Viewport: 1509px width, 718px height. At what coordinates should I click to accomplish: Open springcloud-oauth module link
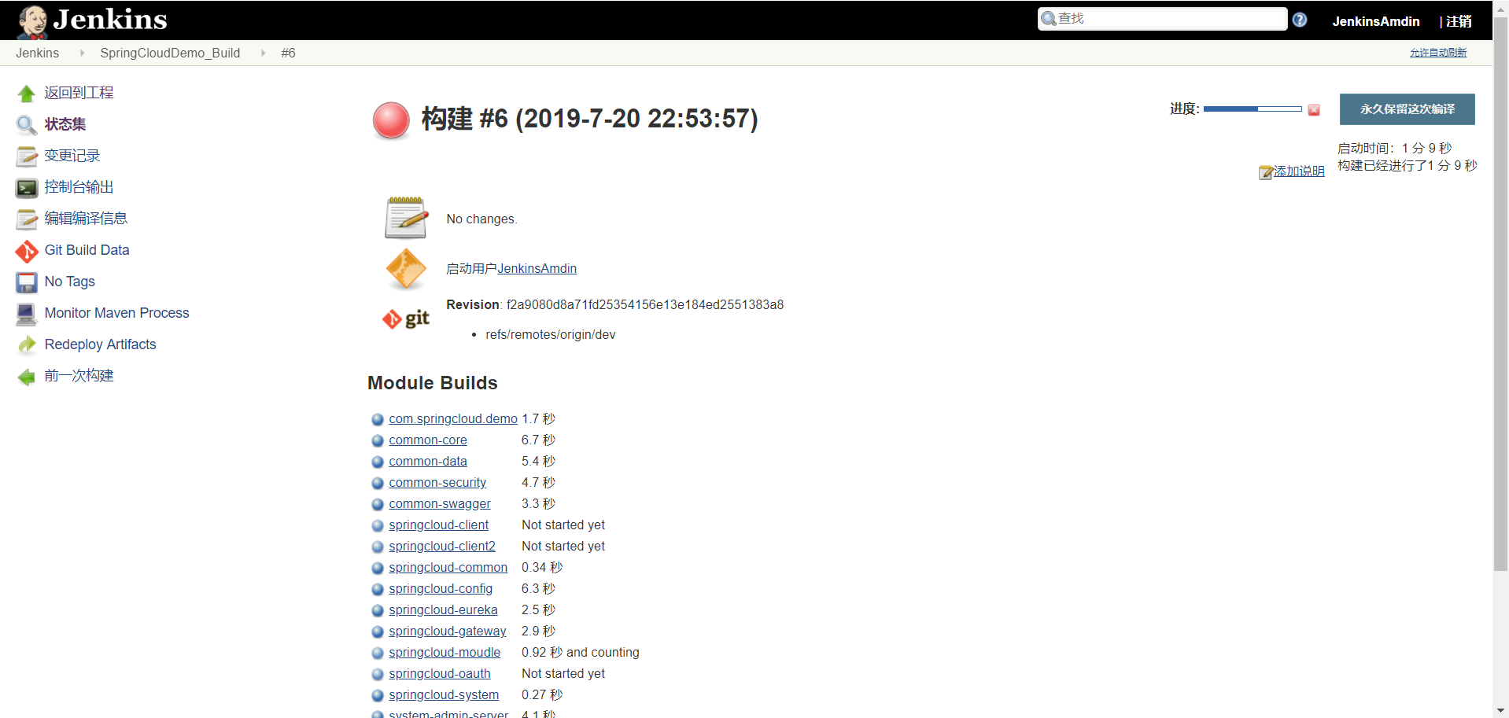440,674
